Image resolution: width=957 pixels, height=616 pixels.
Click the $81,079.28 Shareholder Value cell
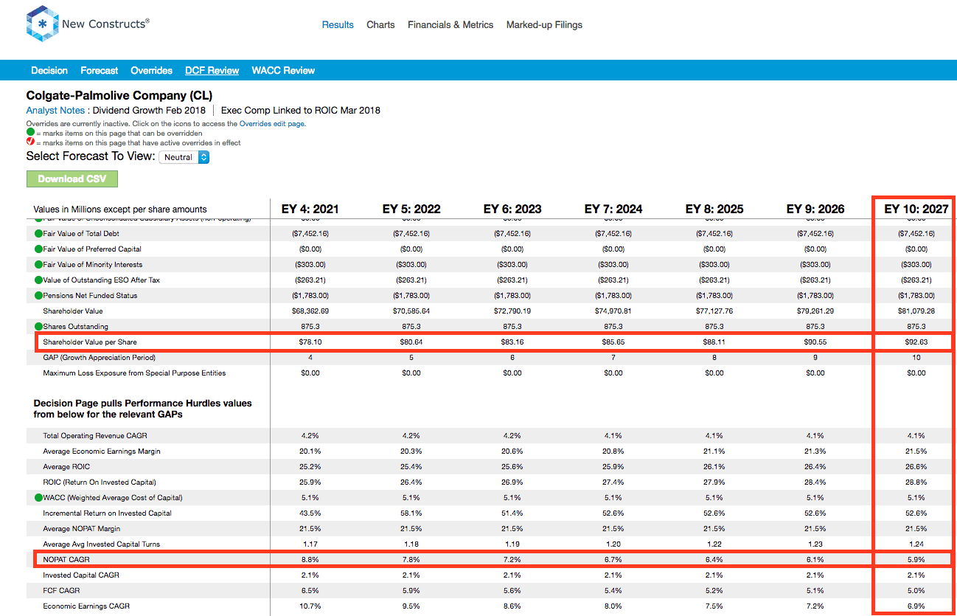pyautogui.click(x=916, y=311)
